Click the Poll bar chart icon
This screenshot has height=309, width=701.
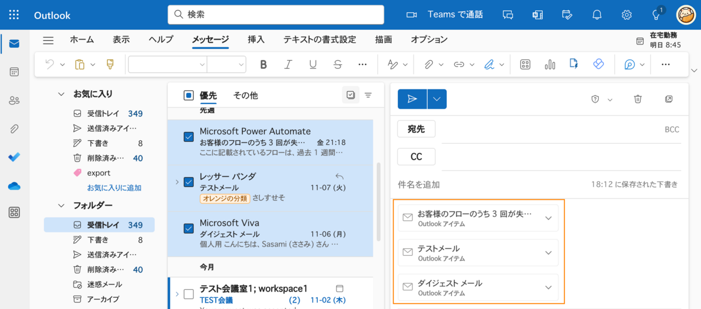550,64
